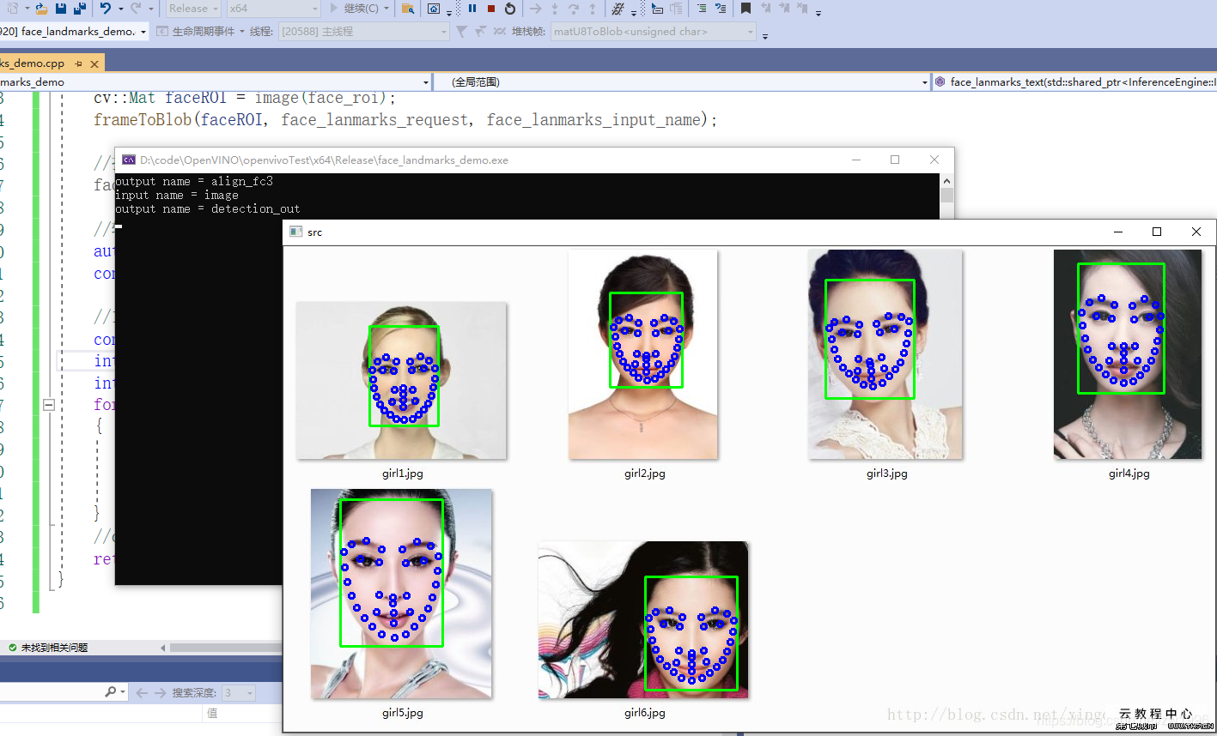1217x736 pixels.
Task: Navigate forward arrow in search panel
Action: (161, 692)
